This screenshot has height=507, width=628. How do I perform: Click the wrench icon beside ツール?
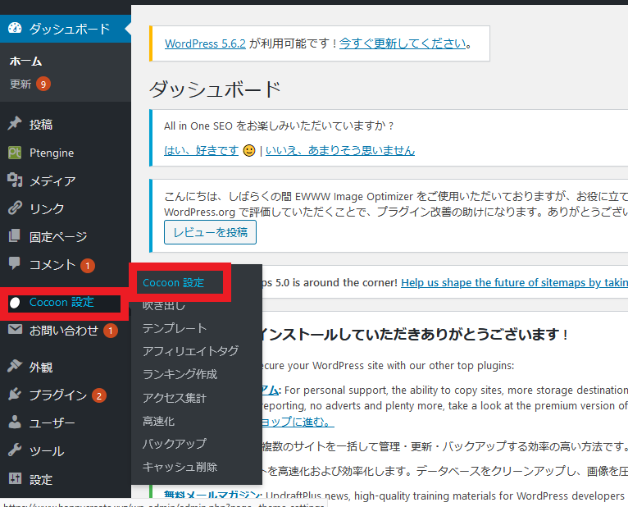click(x=15, y=450)
